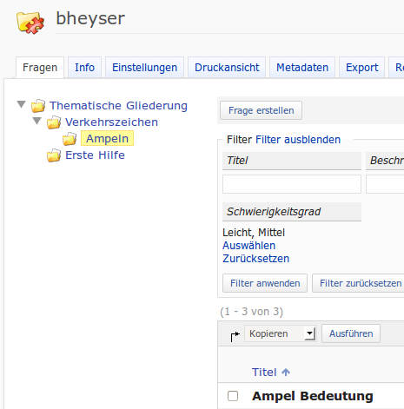Screen dimensions: 404x409
Task: Collapse the Verkehrszeichen tree node
Action: tap(37, 121)
